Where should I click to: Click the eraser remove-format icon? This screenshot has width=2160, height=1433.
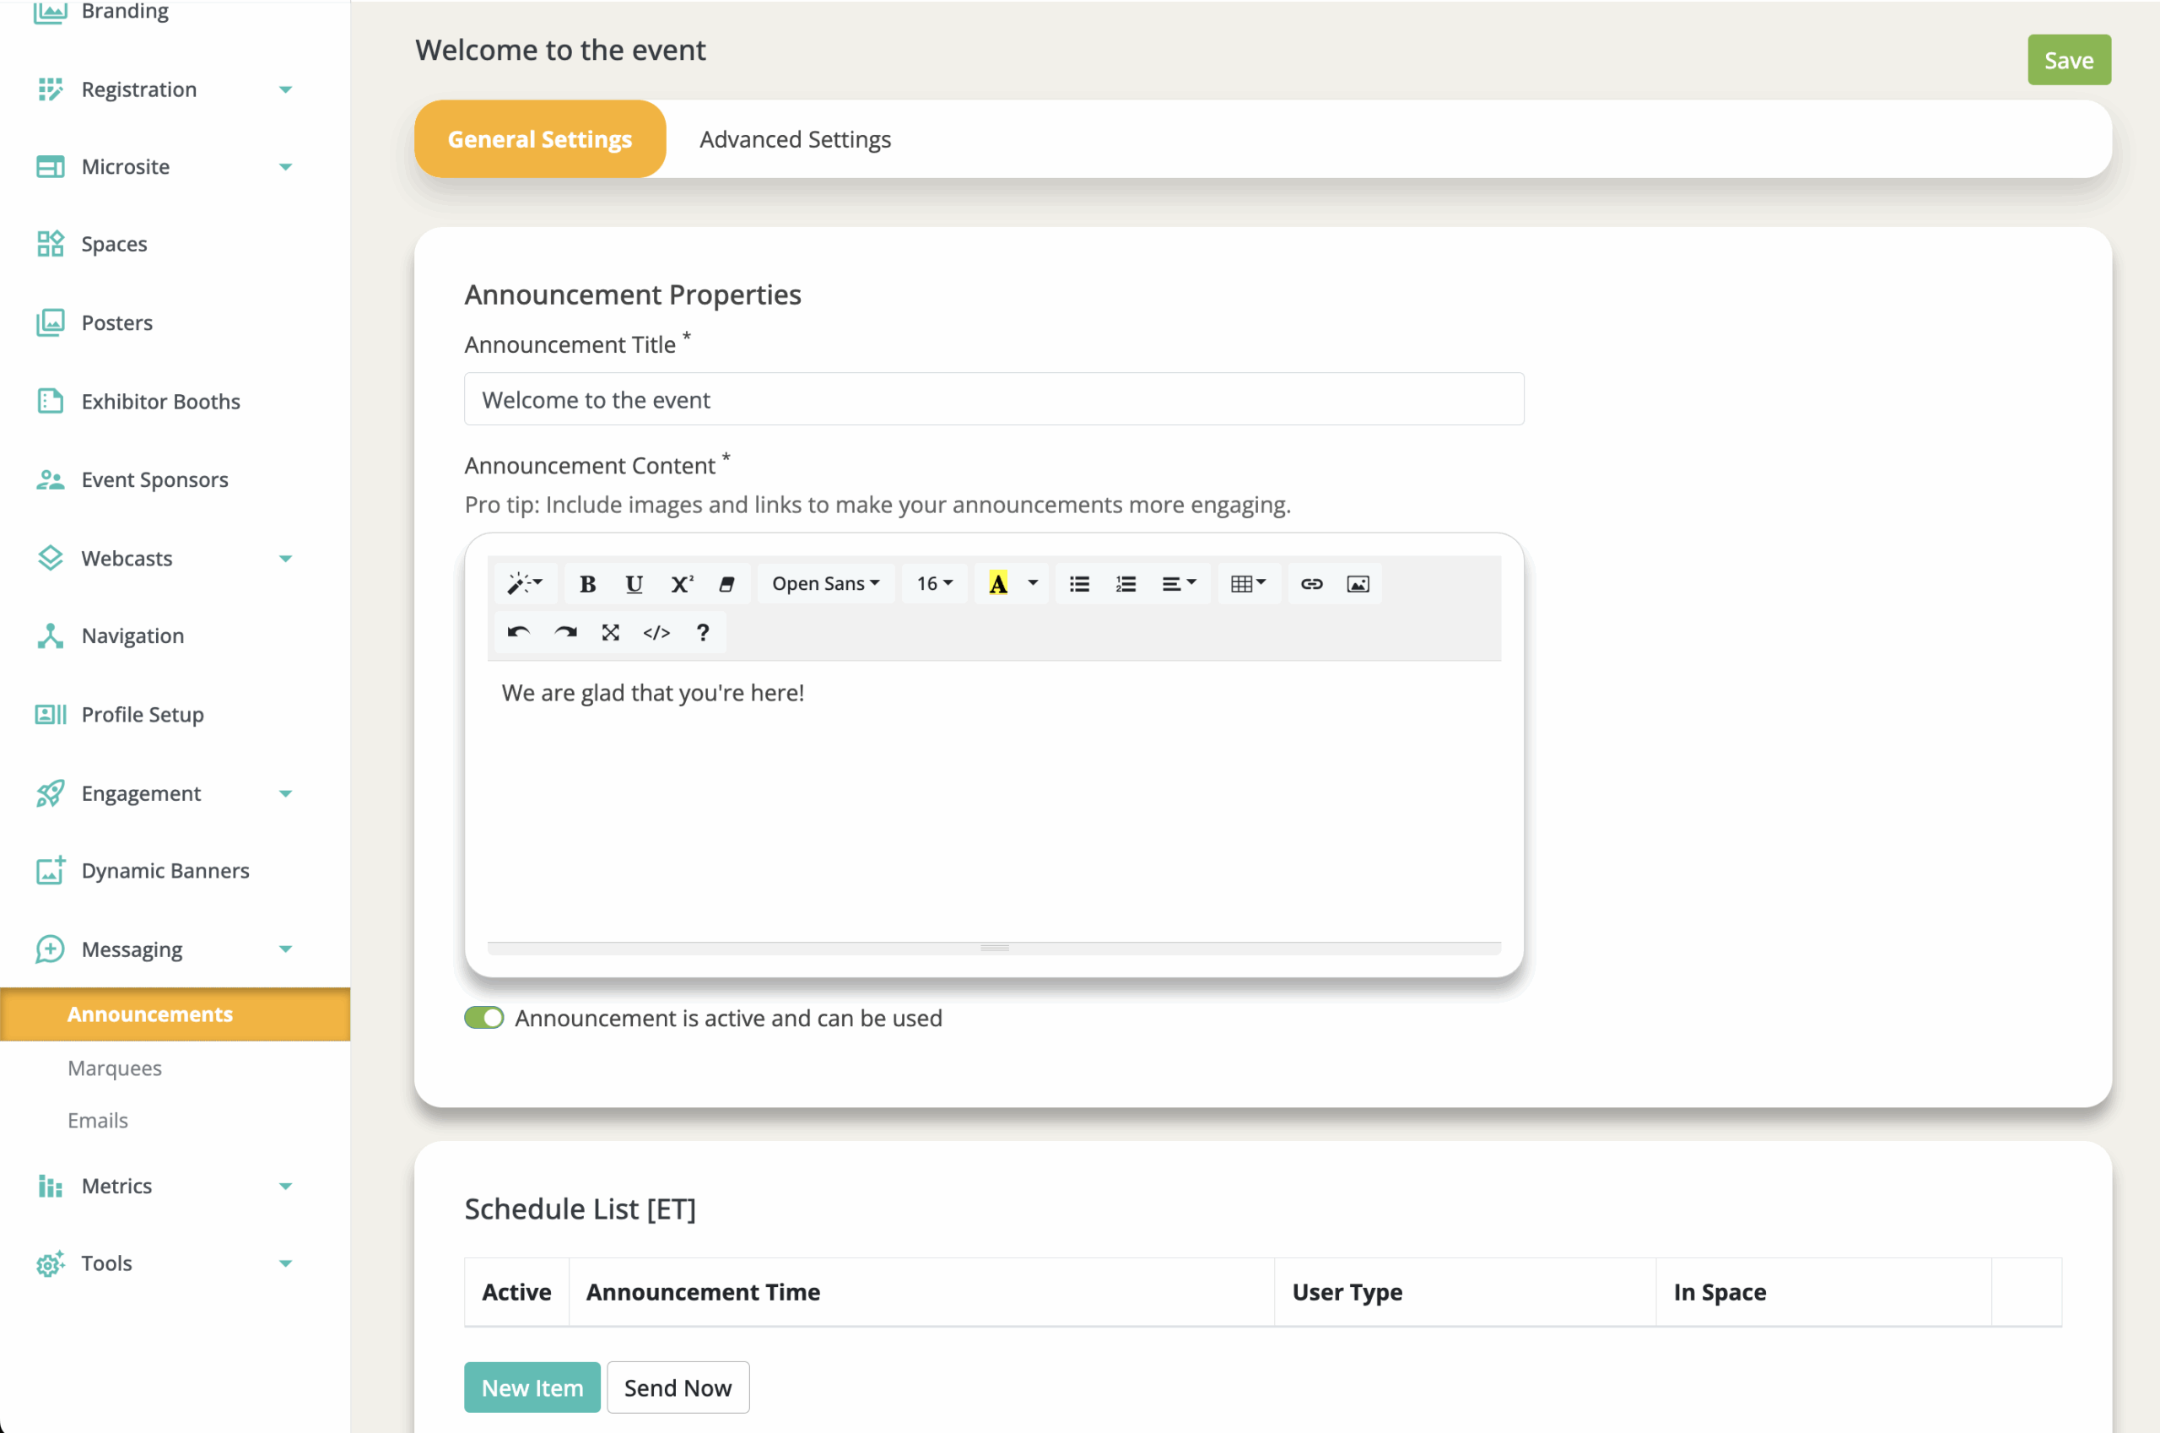tap(727, 584)
